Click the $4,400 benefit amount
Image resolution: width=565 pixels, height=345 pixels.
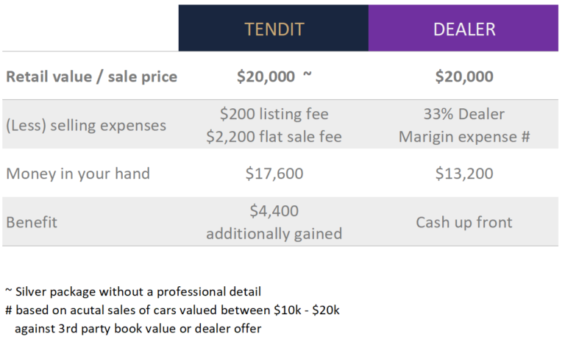274,210
